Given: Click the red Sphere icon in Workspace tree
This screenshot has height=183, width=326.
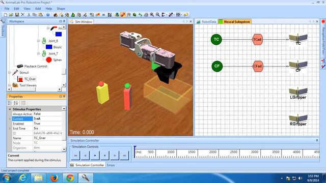Looking at the screenshot, I should [x=49, y=60].
